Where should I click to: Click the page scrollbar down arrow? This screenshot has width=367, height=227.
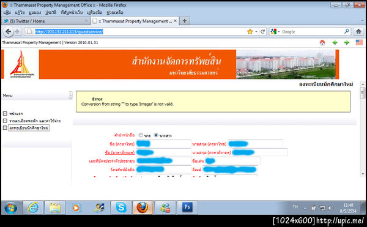pyautogui.click(x=363, y=174)
